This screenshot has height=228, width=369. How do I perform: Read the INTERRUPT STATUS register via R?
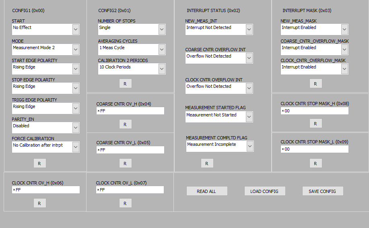pos(207,163)
